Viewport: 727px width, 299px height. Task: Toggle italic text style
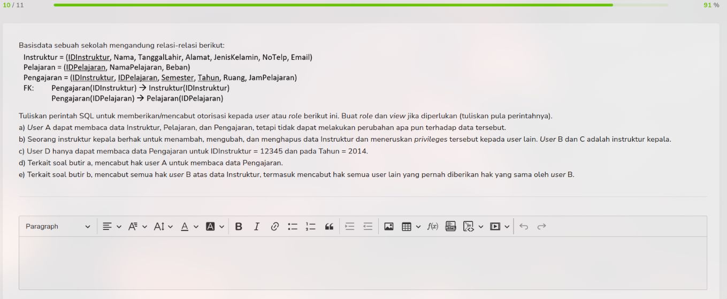(257, 227)
